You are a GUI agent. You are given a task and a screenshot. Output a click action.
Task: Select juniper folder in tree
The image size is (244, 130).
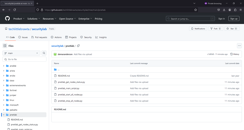(13, 95)
